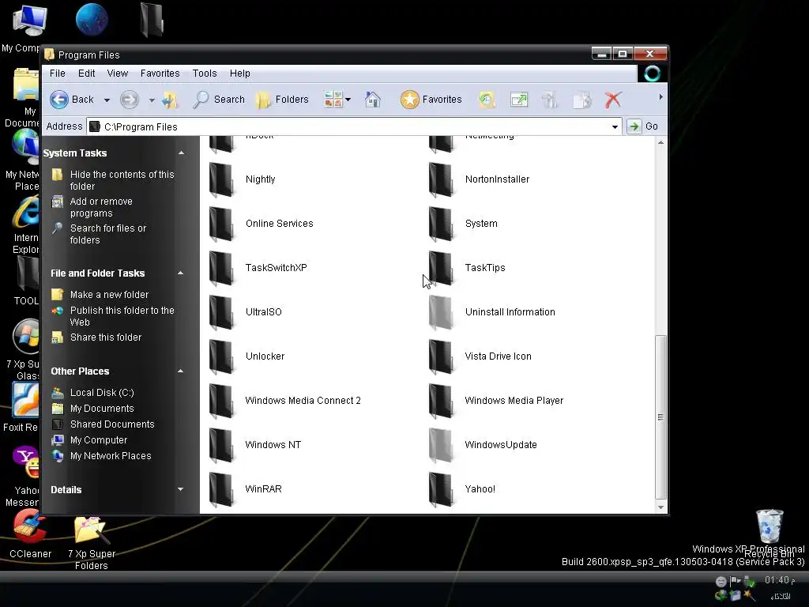
Task: Select the Windows Media Connect 2 folder
Action: [284, 400]
